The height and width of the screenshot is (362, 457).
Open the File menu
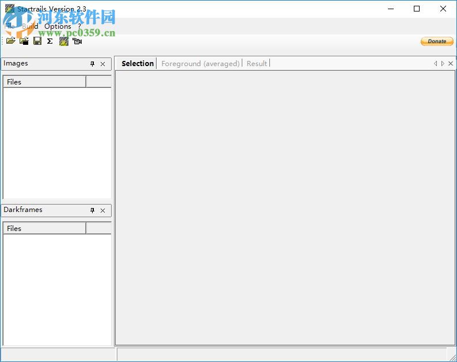tap(10, 26)
